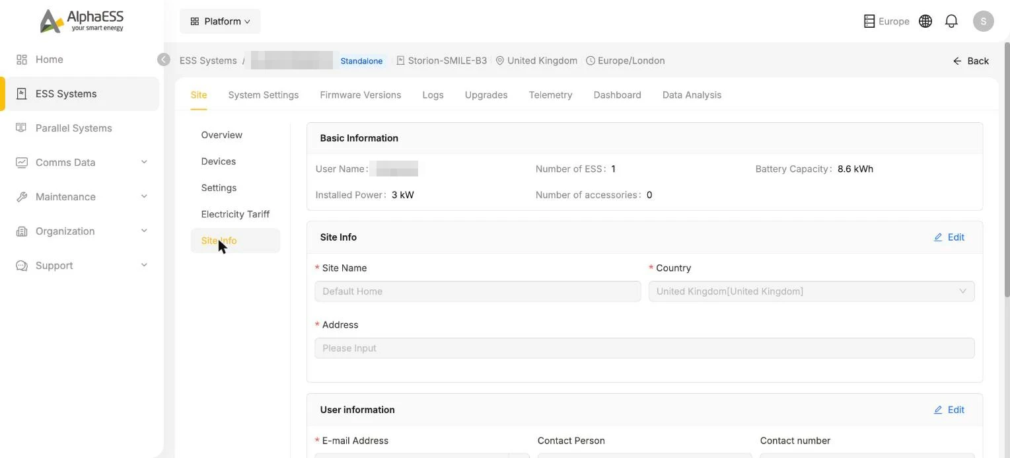
Task: Click the Europe server region selector
Action: click(x=886, y=21)
